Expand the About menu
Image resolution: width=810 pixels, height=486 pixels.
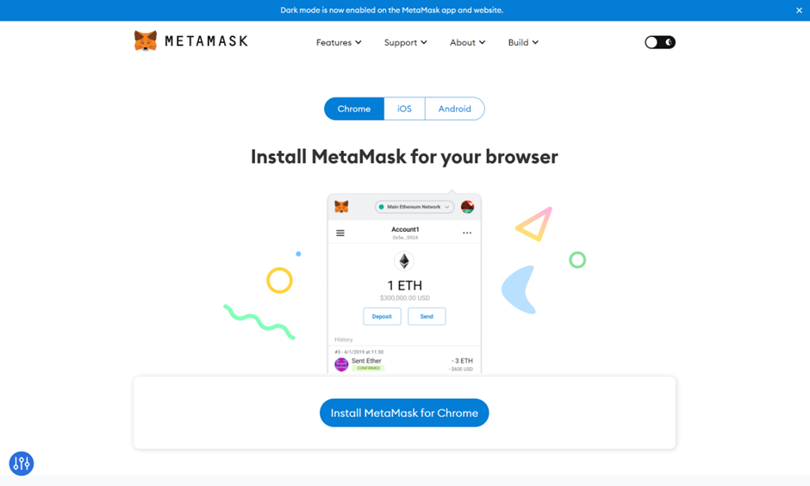(468, 42)
